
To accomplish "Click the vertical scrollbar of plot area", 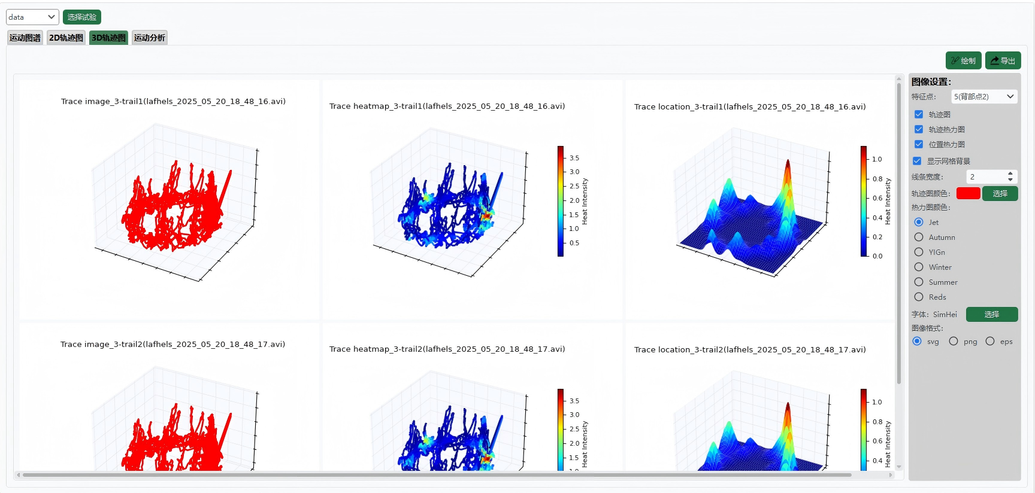I will (x=899, y=233).
